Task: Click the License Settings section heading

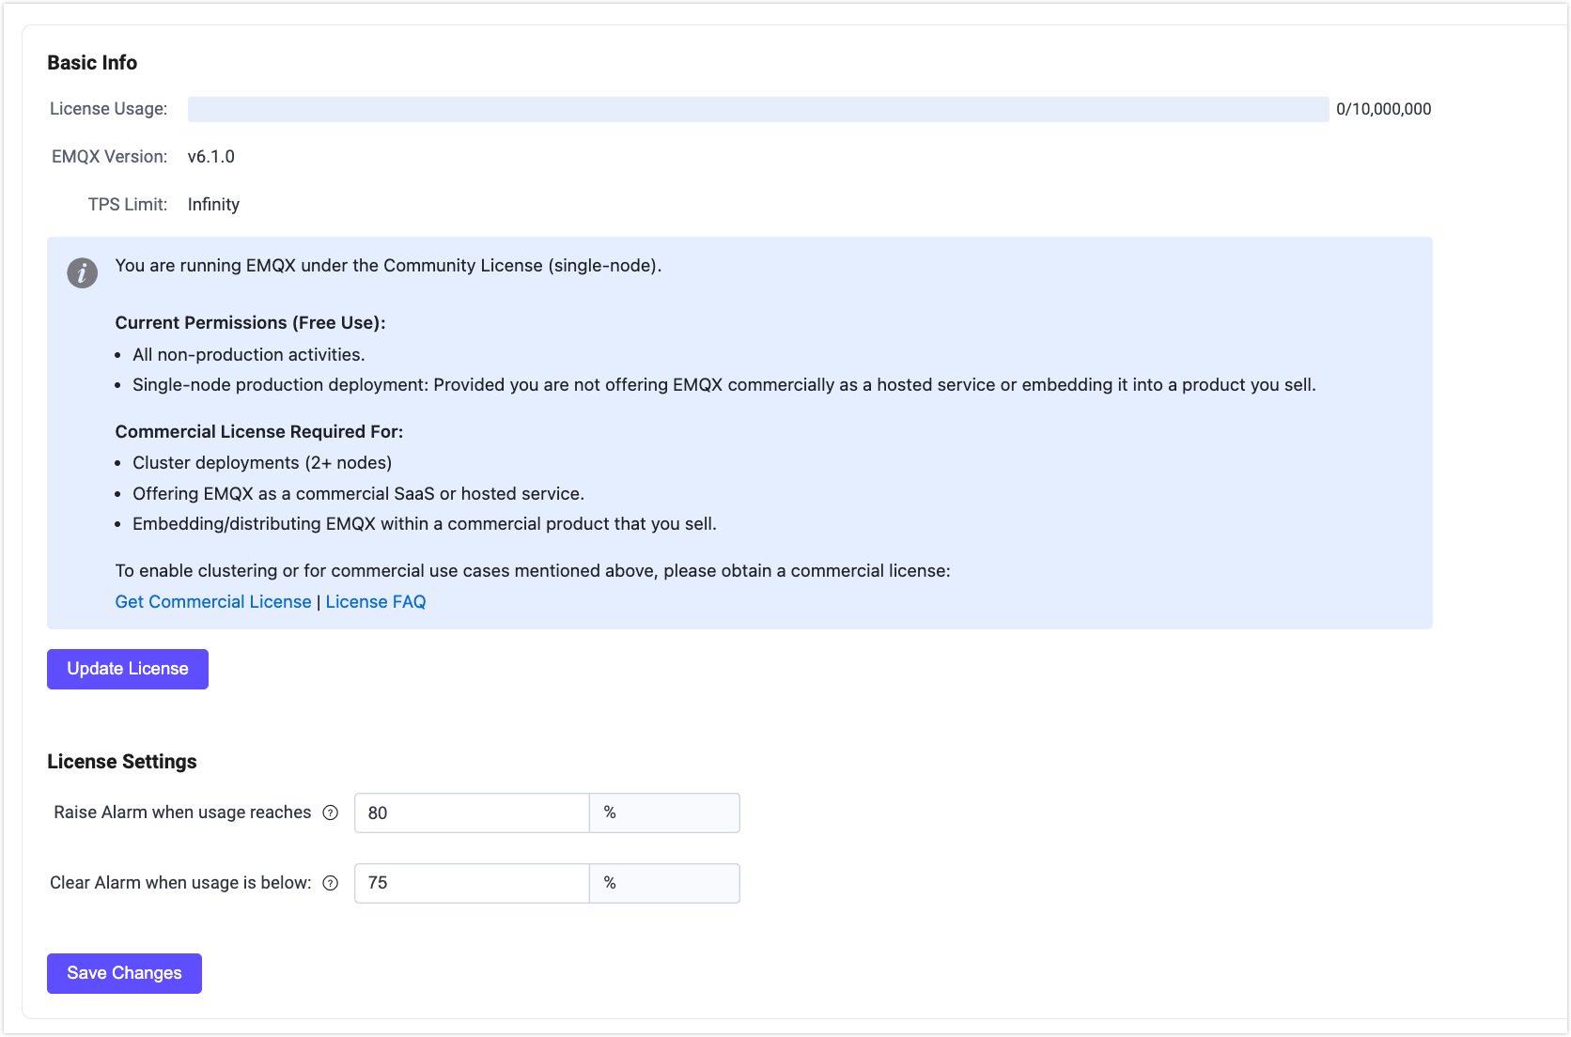Action: coord(122,762)
